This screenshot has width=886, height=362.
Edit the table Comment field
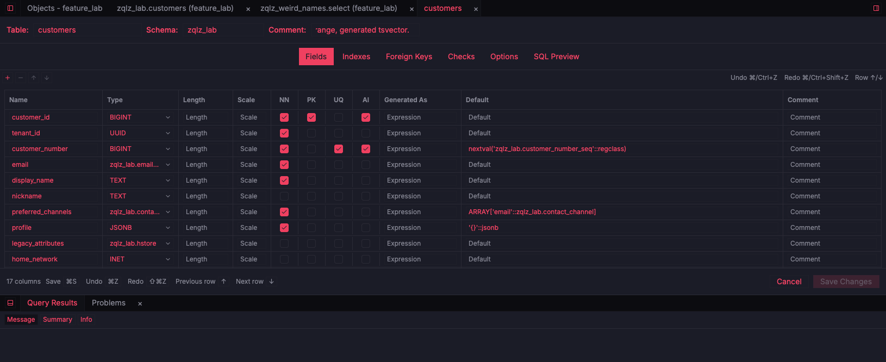coord(364,30)
